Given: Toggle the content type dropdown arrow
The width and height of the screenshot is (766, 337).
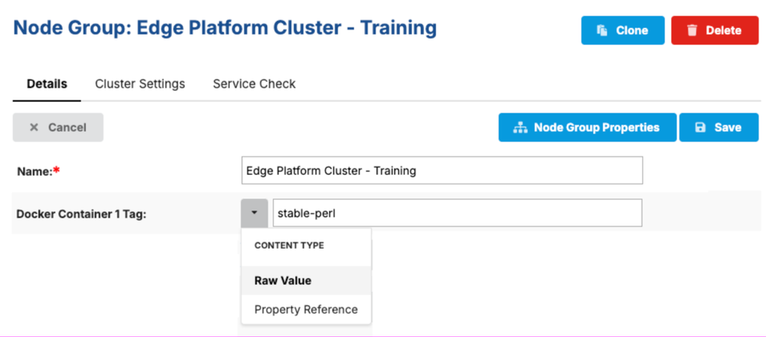Looking at the screenshot, I should (x=254, y=213).
